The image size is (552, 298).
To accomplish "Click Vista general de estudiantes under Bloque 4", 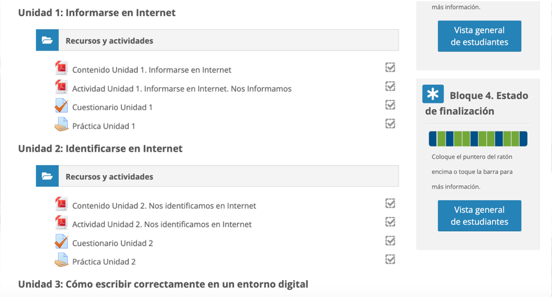I will pos(479,216).
